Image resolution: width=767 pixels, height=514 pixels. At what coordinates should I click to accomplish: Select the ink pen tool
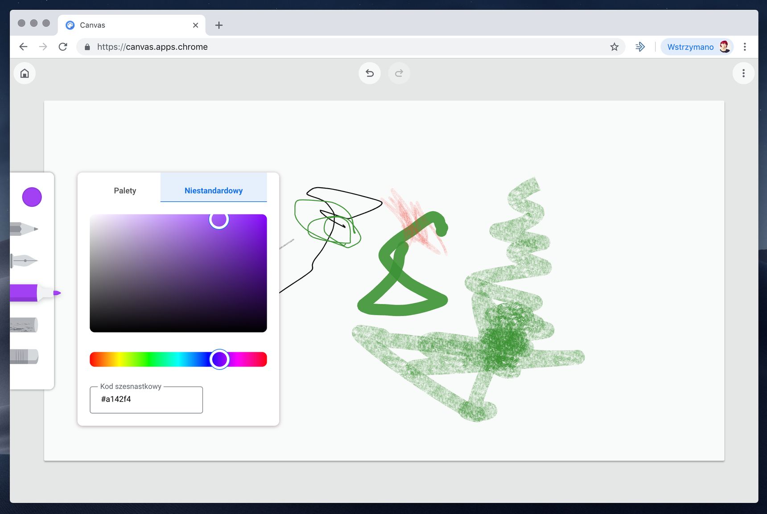pos(24,260)
